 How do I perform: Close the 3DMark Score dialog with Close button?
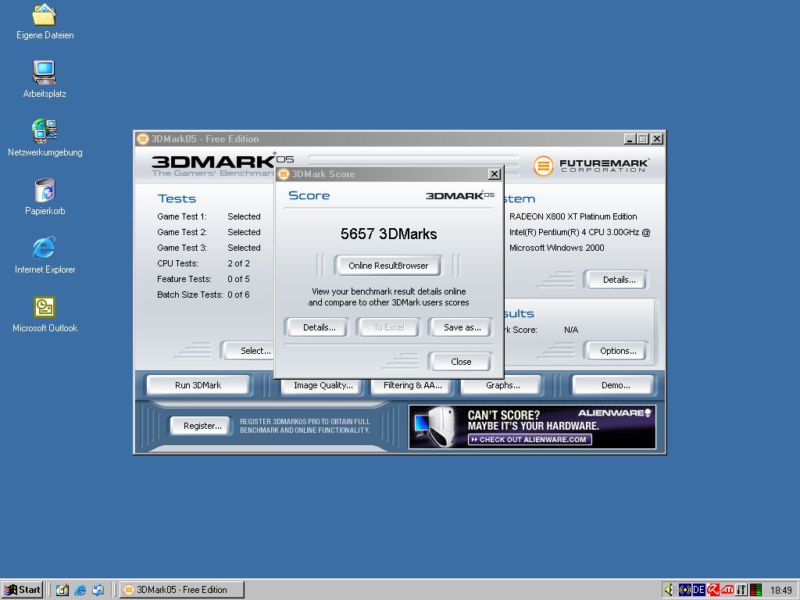click(461, 361)
